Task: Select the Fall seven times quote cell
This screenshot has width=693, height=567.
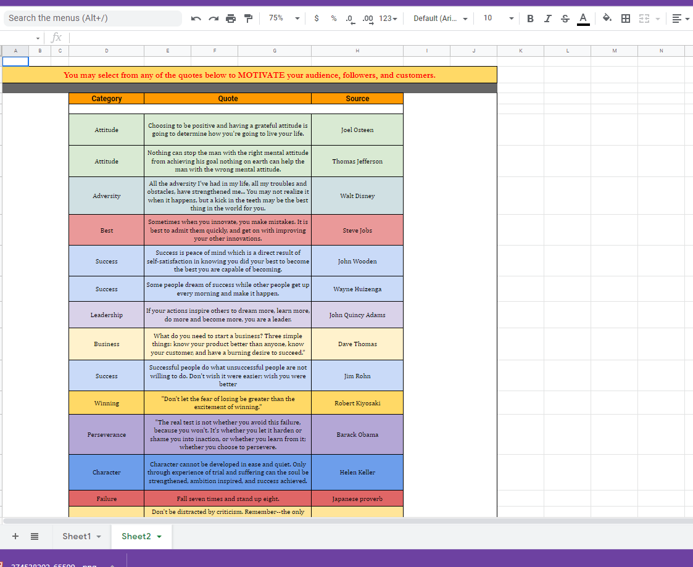Action: pyautogui.click(x=228, y=499)
